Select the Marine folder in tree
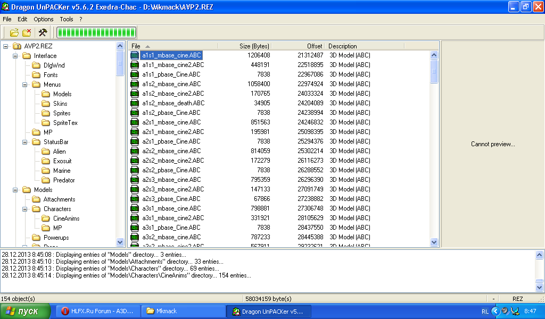The width and height of the screenshot is (545, 319). pyautogui.click(x=62, y=171)
